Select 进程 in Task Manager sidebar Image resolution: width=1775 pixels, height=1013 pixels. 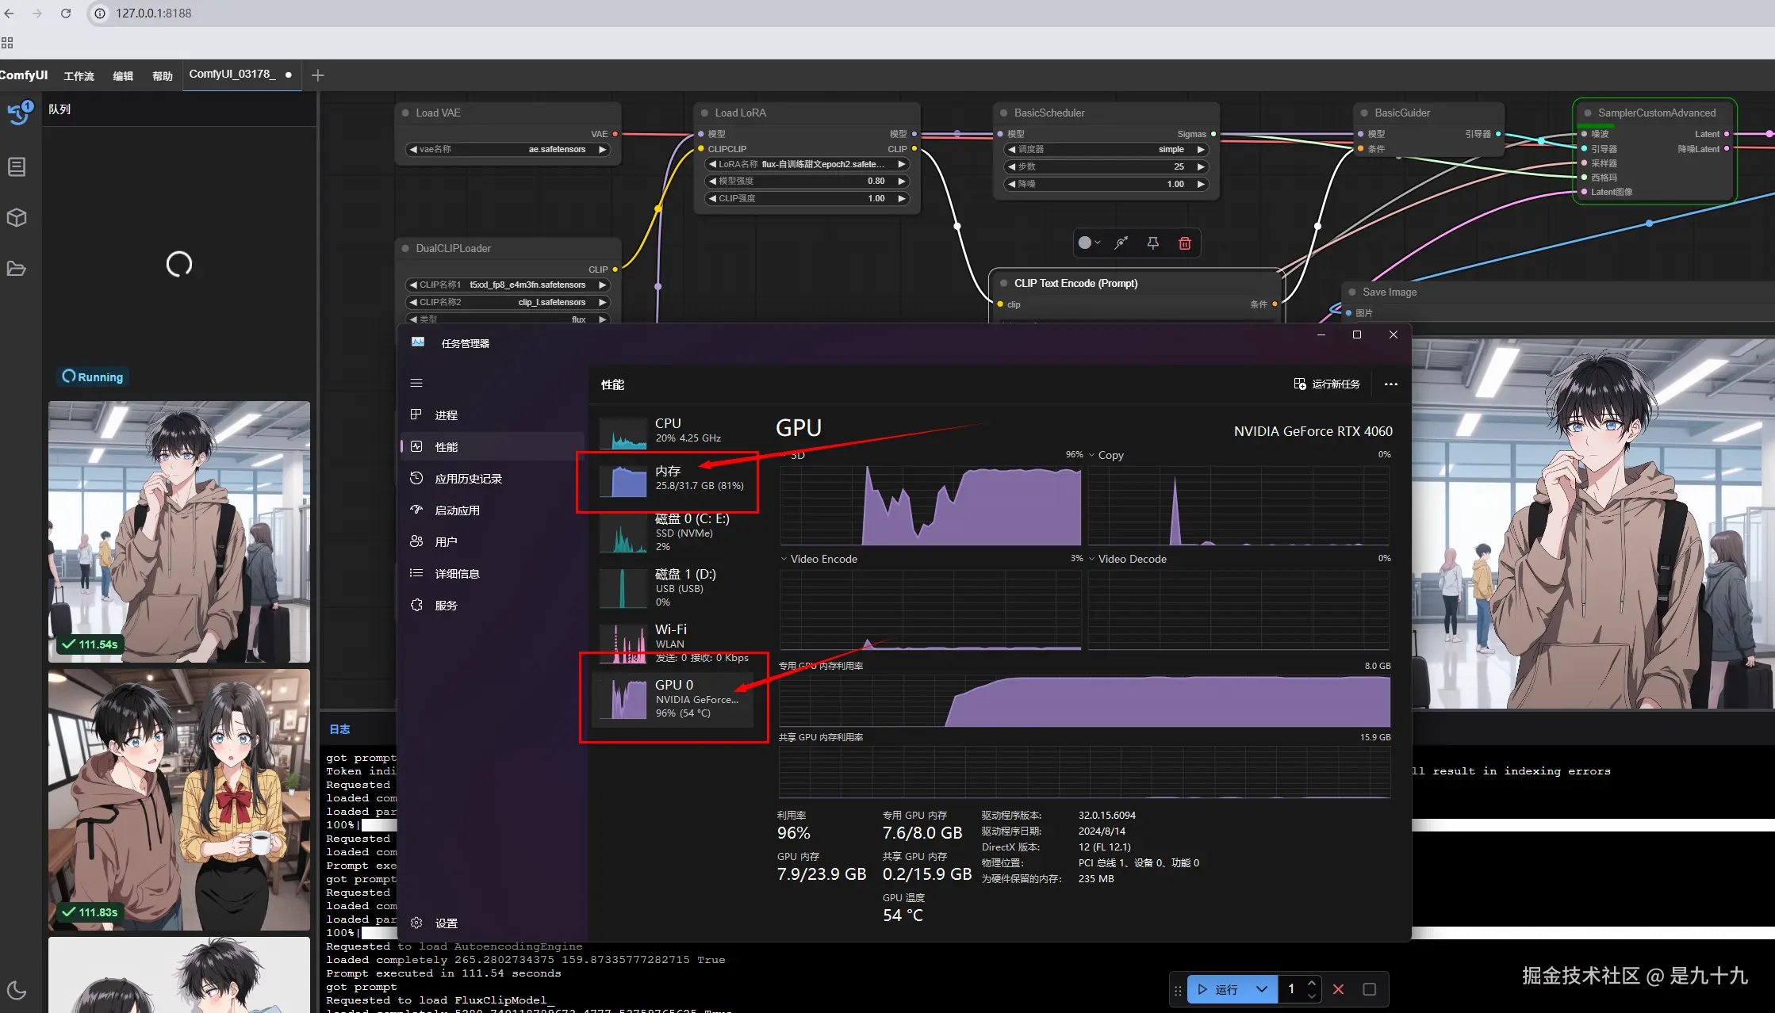coord(446,415)
